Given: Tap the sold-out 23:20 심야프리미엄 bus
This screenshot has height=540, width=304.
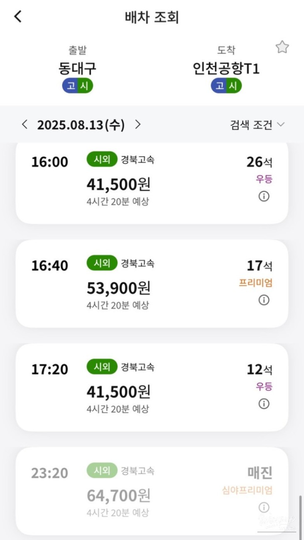Looking at the screenshot, I should [x=152, y=491].
